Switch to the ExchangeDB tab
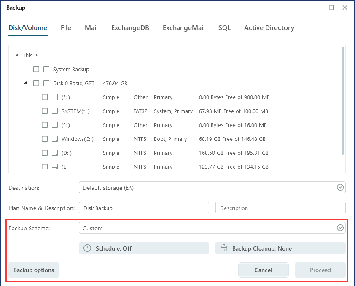355x286 pixels. pos(130,28)
